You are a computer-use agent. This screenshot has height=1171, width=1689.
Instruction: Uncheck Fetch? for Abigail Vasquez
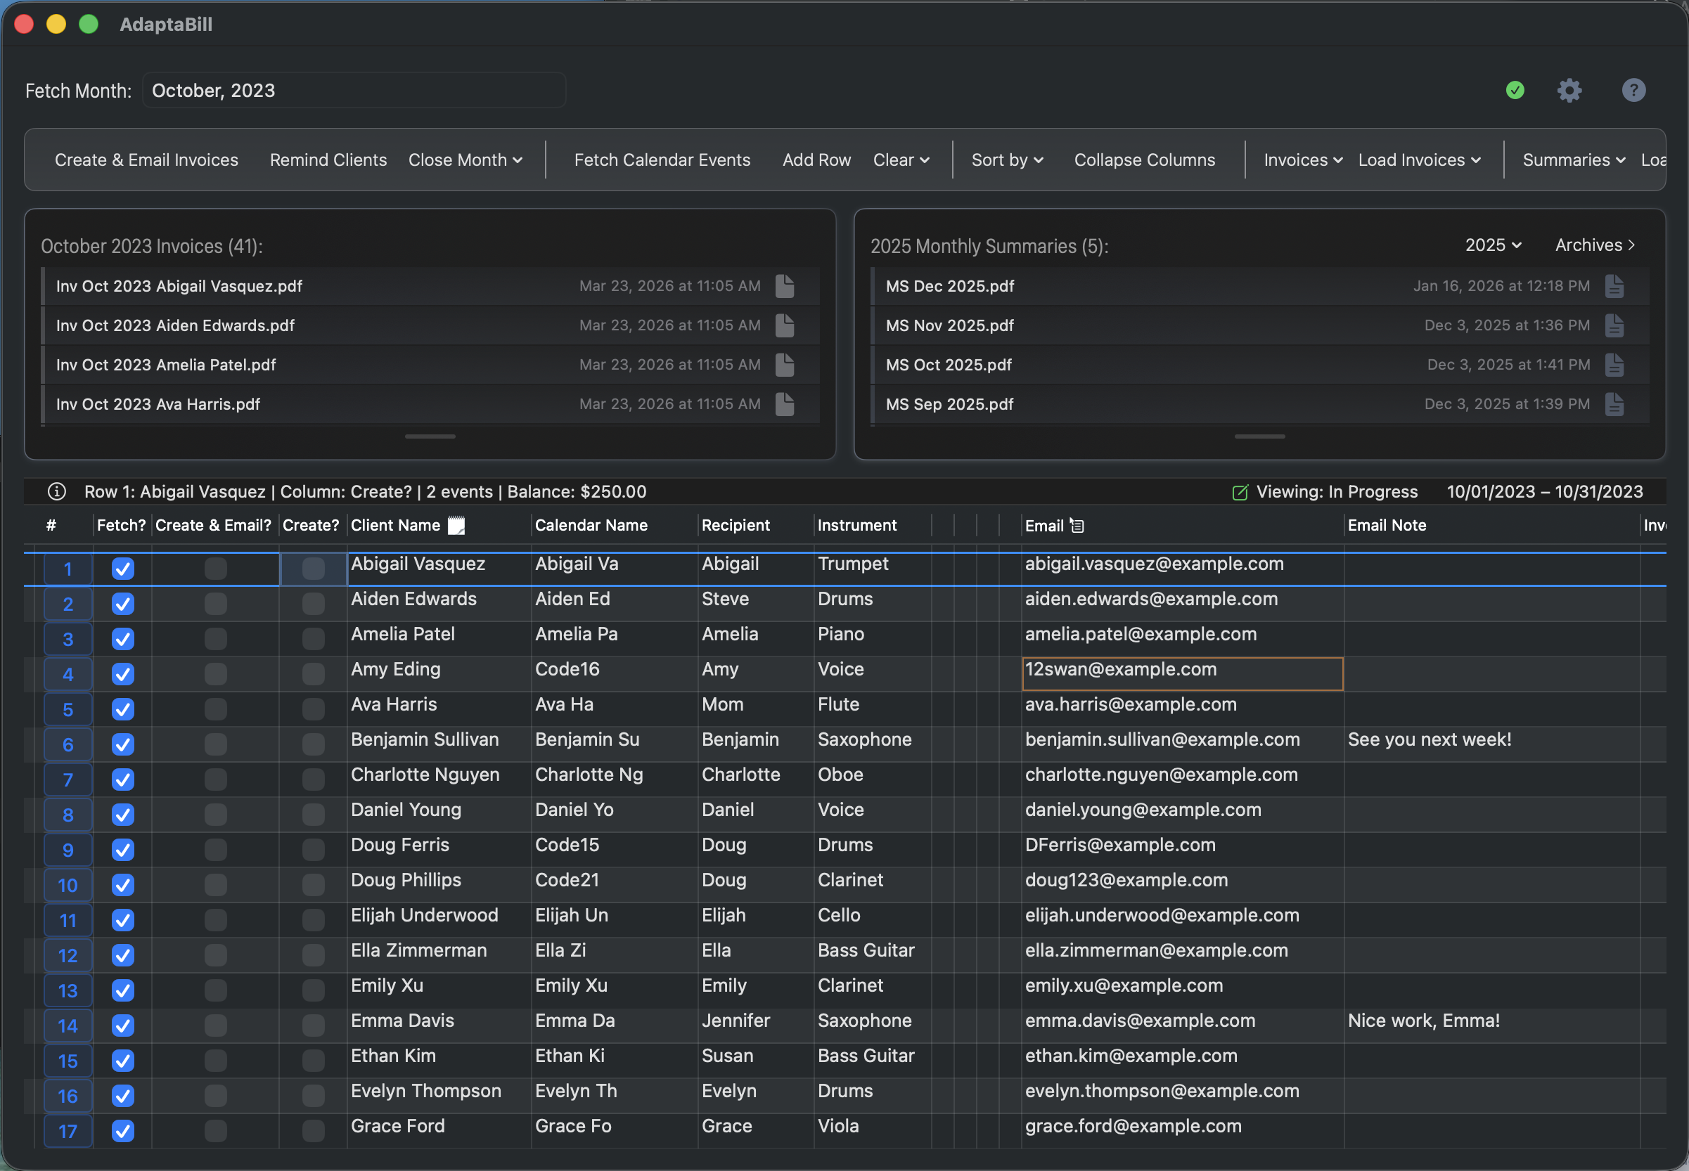coord(122,569)
